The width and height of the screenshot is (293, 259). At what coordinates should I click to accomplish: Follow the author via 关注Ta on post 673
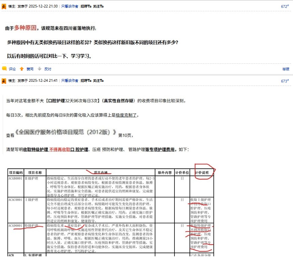(98, 81)
